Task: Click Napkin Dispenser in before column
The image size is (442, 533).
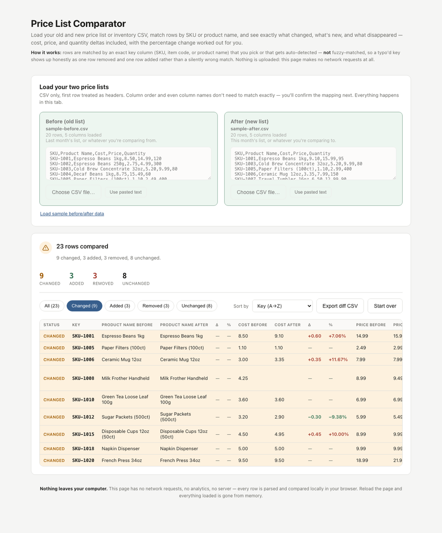Action: [121, 448]
